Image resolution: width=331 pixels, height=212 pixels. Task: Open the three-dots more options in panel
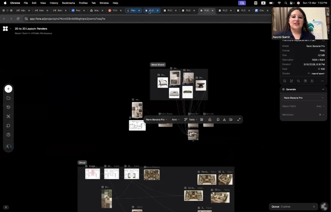[322, 81]
